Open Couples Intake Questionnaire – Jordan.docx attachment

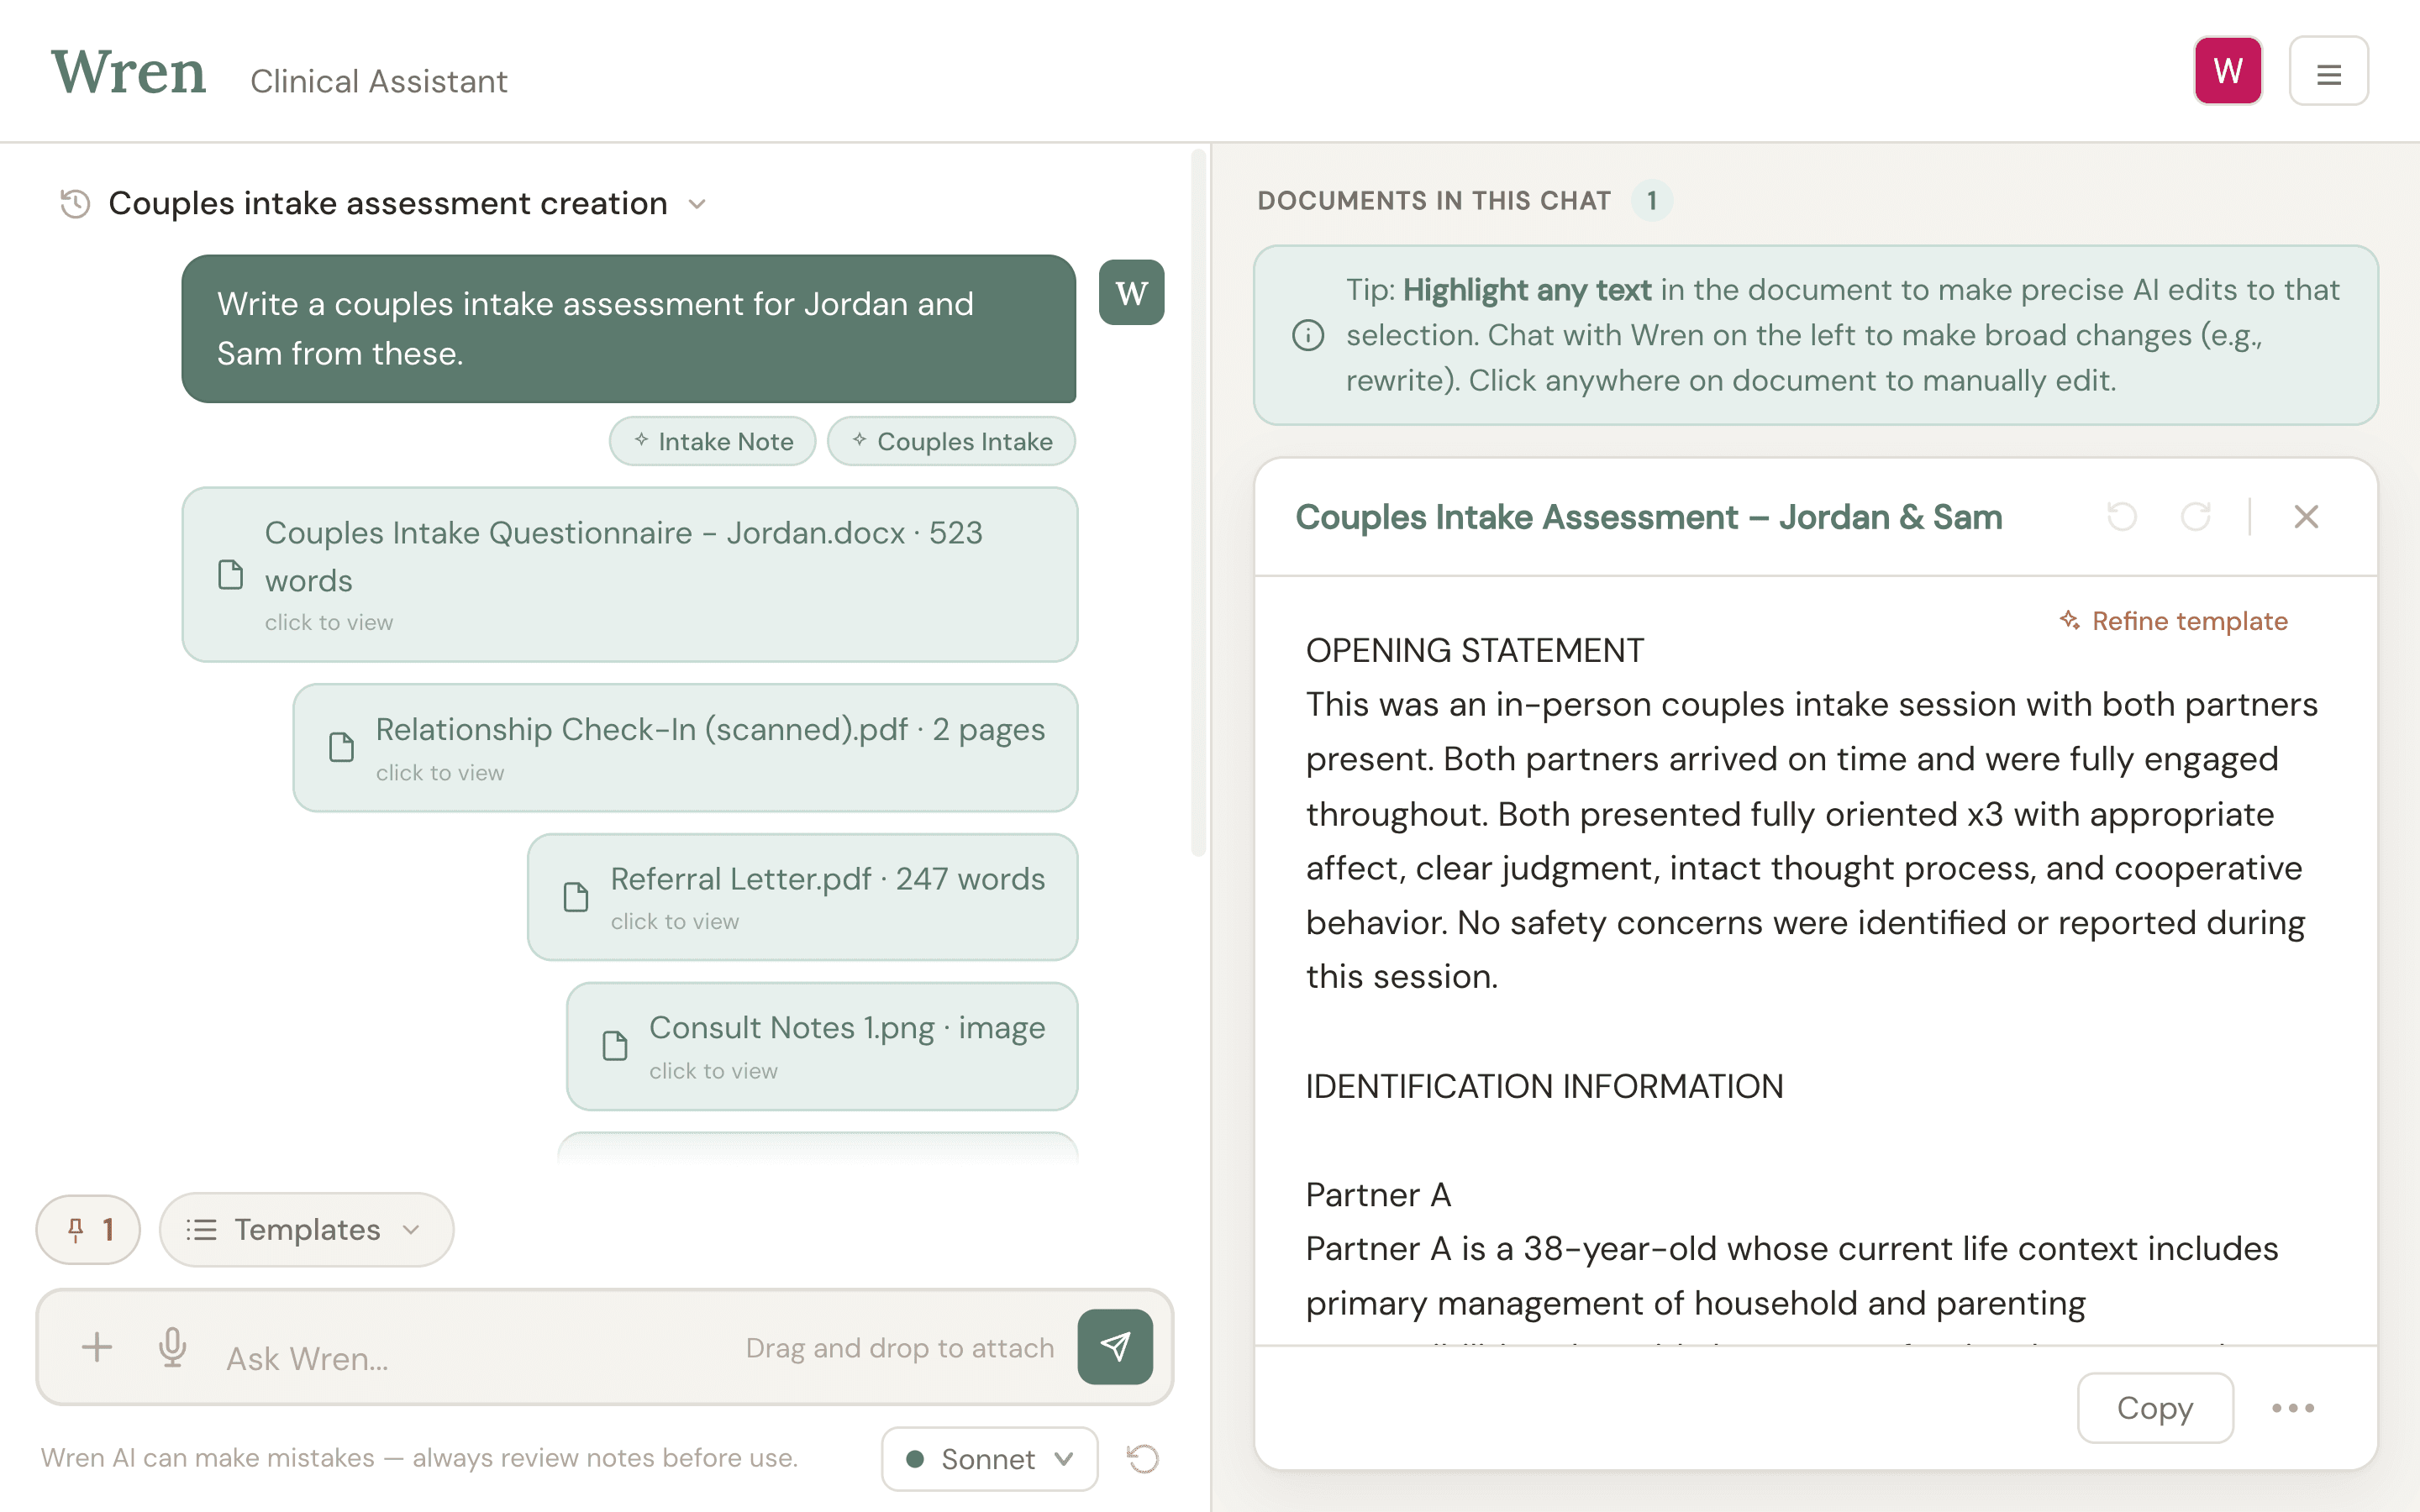[x=629, y=575]
